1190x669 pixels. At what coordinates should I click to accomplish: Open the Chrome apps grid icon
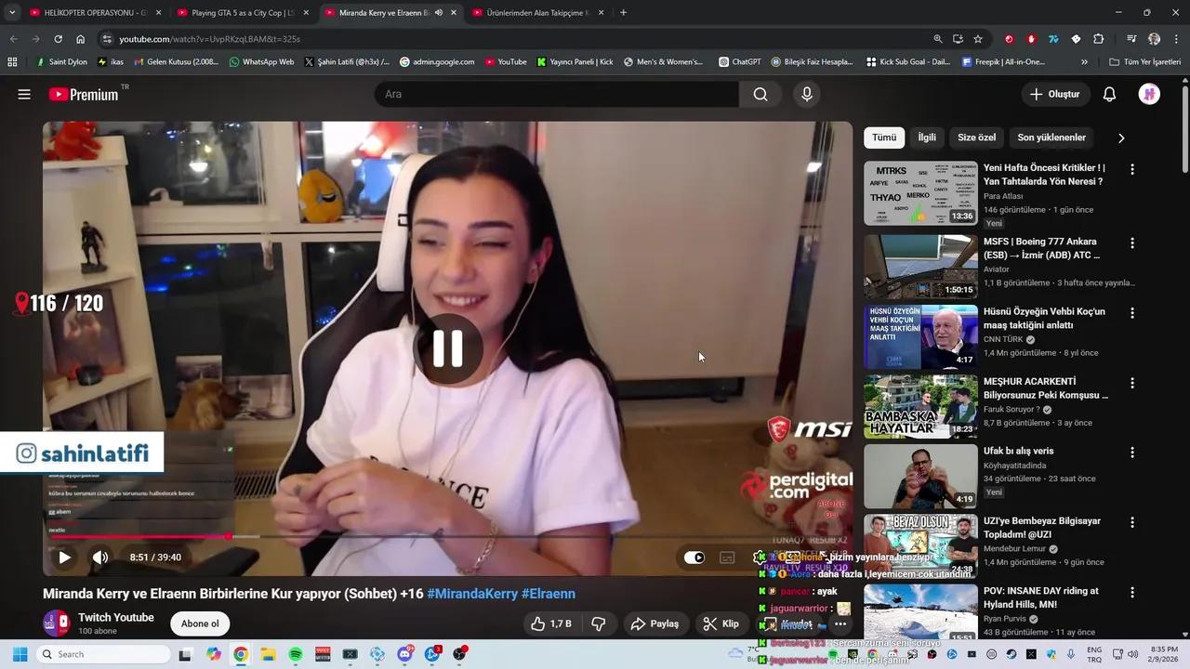[x=12, y=62]
